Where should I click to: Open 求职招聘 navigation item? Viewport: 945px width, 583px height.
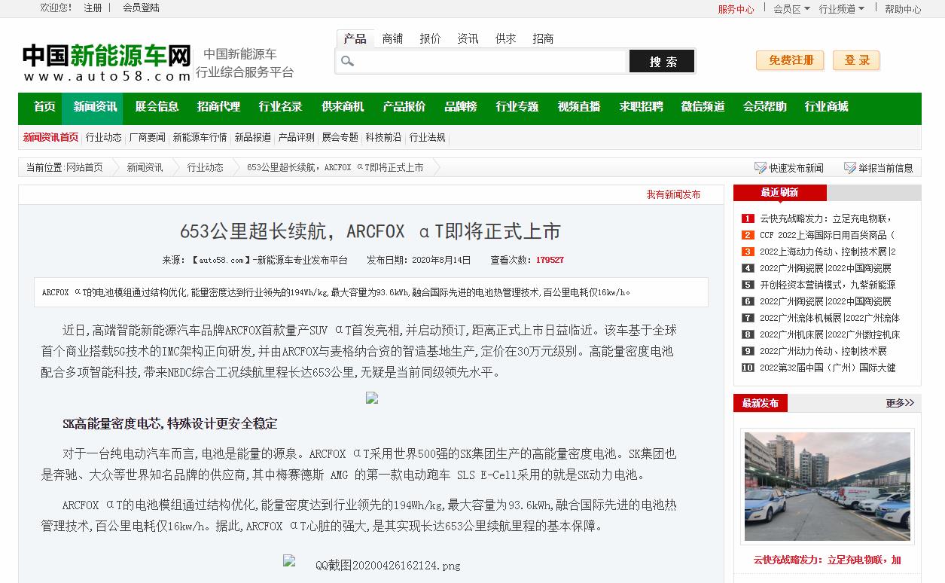click(641, 107)
